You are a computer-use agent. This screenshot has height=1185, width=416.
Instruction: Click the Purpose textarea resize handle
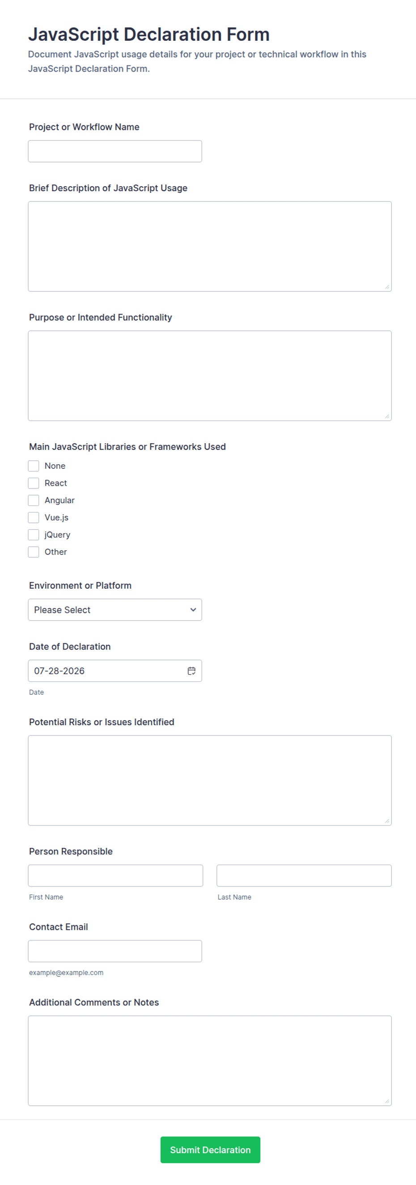387,416
